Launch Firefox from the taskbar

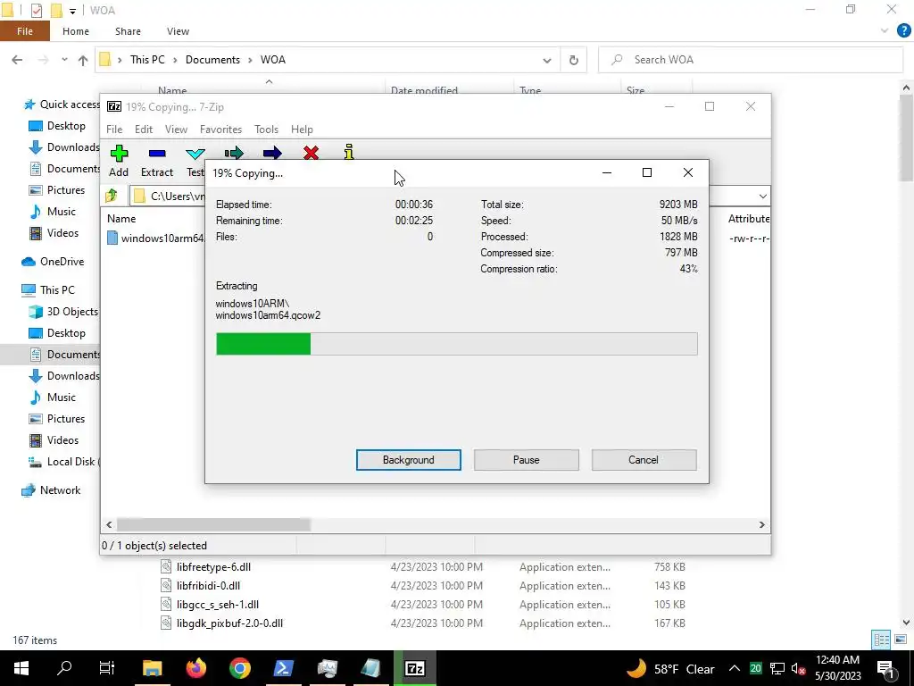coord(195,668)
